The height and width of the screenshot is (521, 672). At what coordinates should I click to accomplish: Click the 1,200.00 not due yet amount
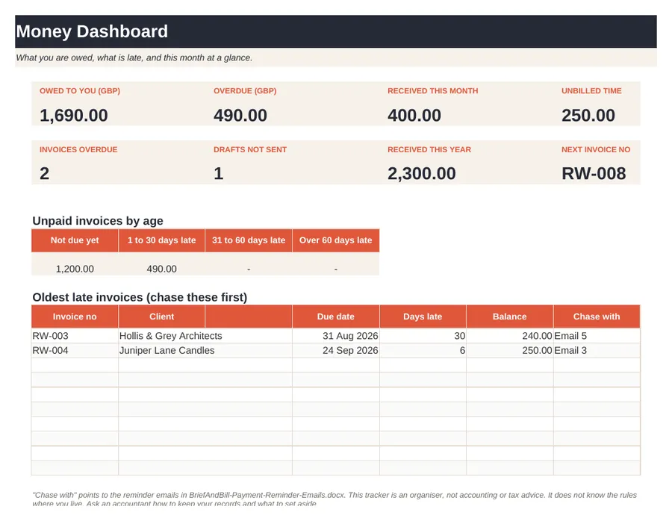coord(75,269)
